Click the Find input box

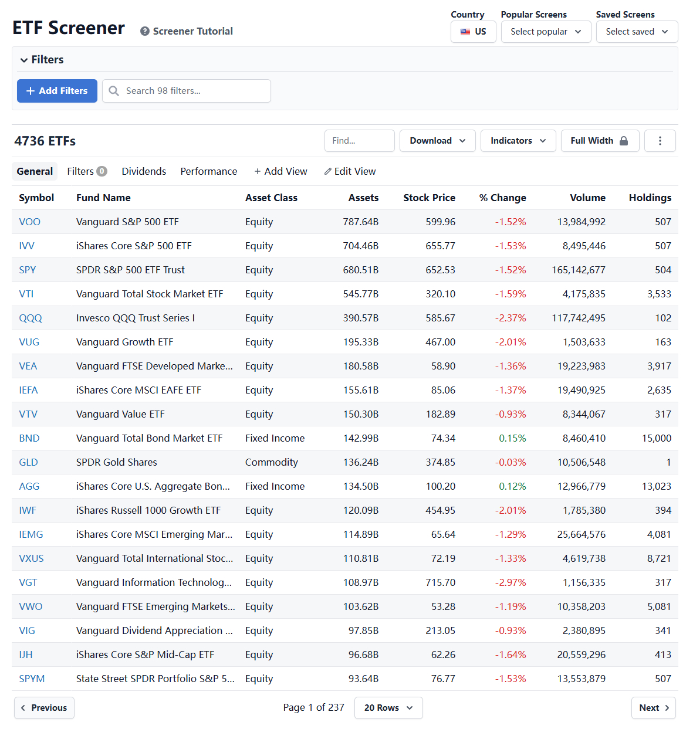coord(359,141)
